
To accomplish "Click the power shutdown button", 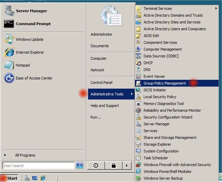I will click(x=96, y=165).
